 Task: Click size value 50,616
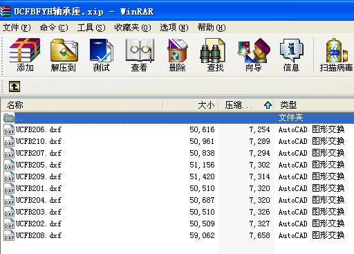pyautogui.click(x=202, y=129)
